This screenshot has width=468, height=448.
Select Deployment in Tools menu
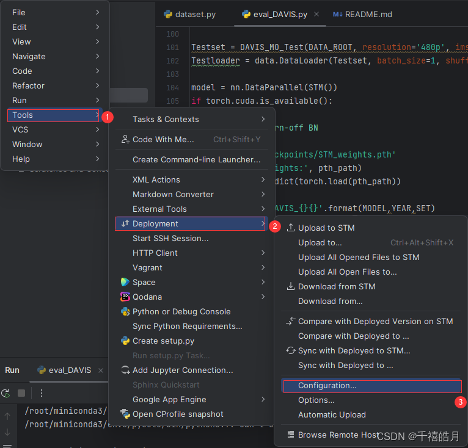tap(190, 224)
